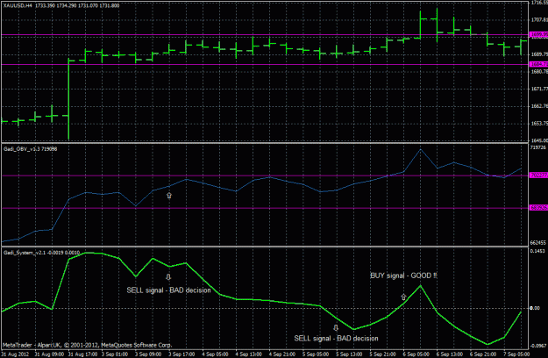This screenshot has width=548, height=358.
Task: Click the 6 Sep 13:00 time label
Action: (450, 354)
